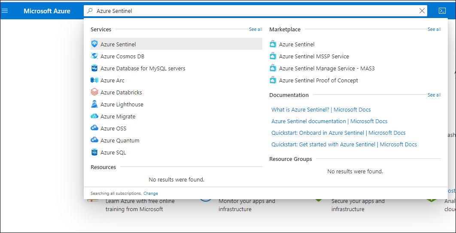Click Azure Sentinel Proof of Concept icon

click(273, 80)
